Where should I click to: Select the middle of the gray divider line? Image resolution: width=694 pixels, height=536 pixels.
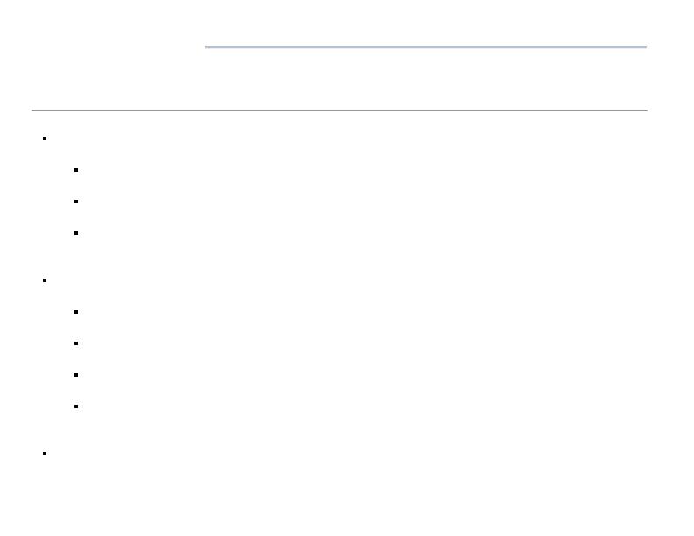tap(339, 110)
